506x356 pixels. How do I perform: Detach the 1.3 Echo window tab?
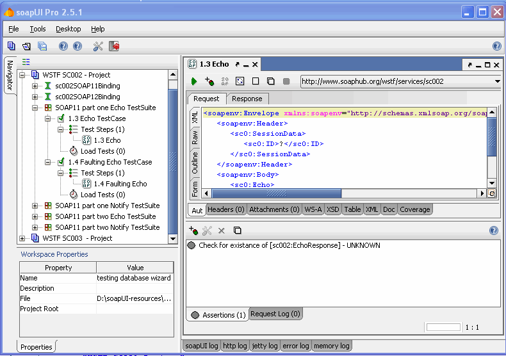tap(238, 65)
